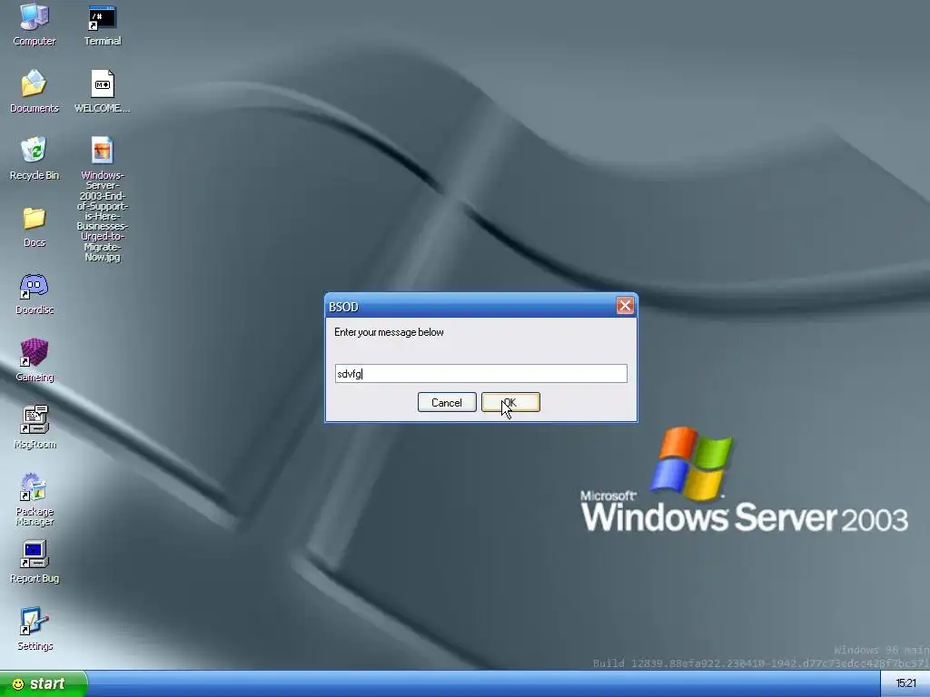Open the Computer desktop icon
This screenshot has width=930, height=697.
click(35, 25)
